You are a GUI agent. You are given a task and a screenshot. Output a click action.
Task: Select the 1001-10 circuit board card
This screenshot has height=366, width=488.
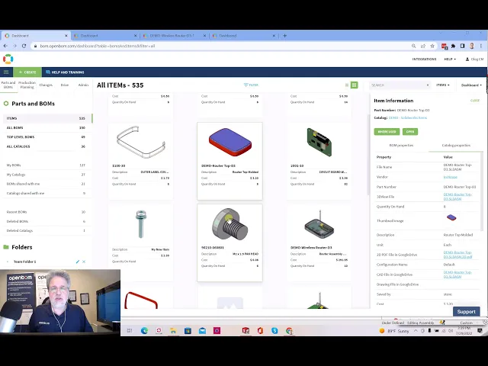319,161
